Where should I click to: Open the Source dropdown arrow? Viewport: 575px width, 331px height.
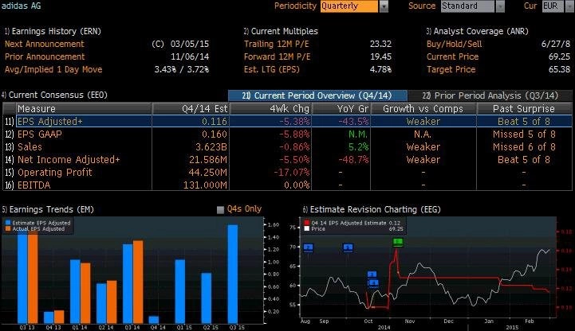point(500,6)
